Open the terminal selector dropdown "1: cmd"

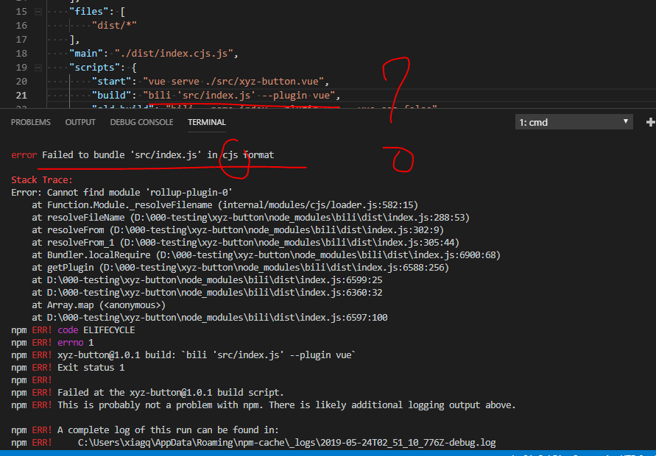click(x=574, y=122)
